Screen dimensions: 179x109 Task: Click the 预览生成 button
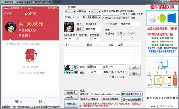[71, 103]
